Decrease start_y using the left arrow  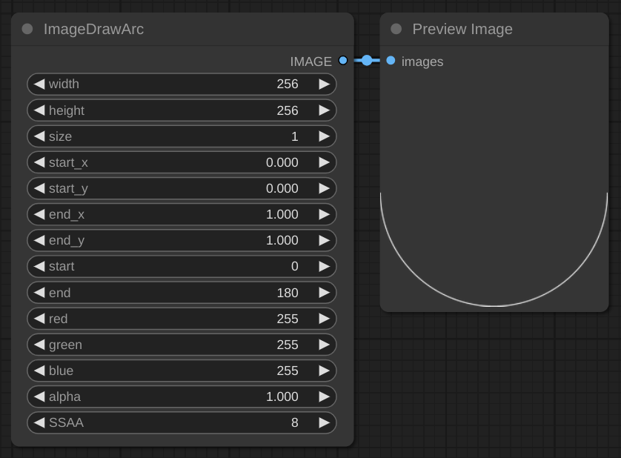39,188
